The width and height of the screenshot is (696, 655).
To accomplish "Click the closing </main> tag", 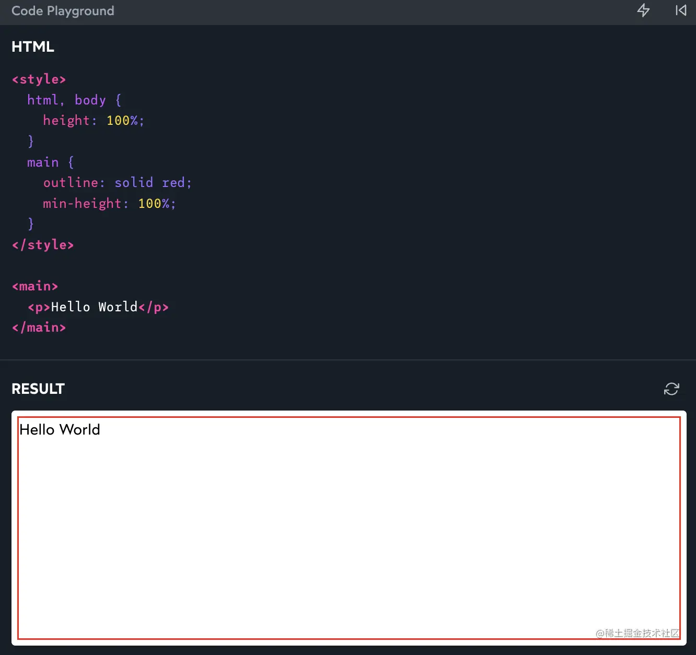I will point(39,327).
